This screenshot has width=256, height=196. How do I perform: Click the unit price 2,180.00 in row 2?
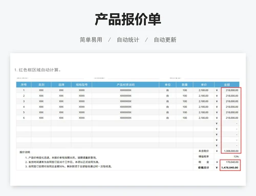click(x=203, y=96)
